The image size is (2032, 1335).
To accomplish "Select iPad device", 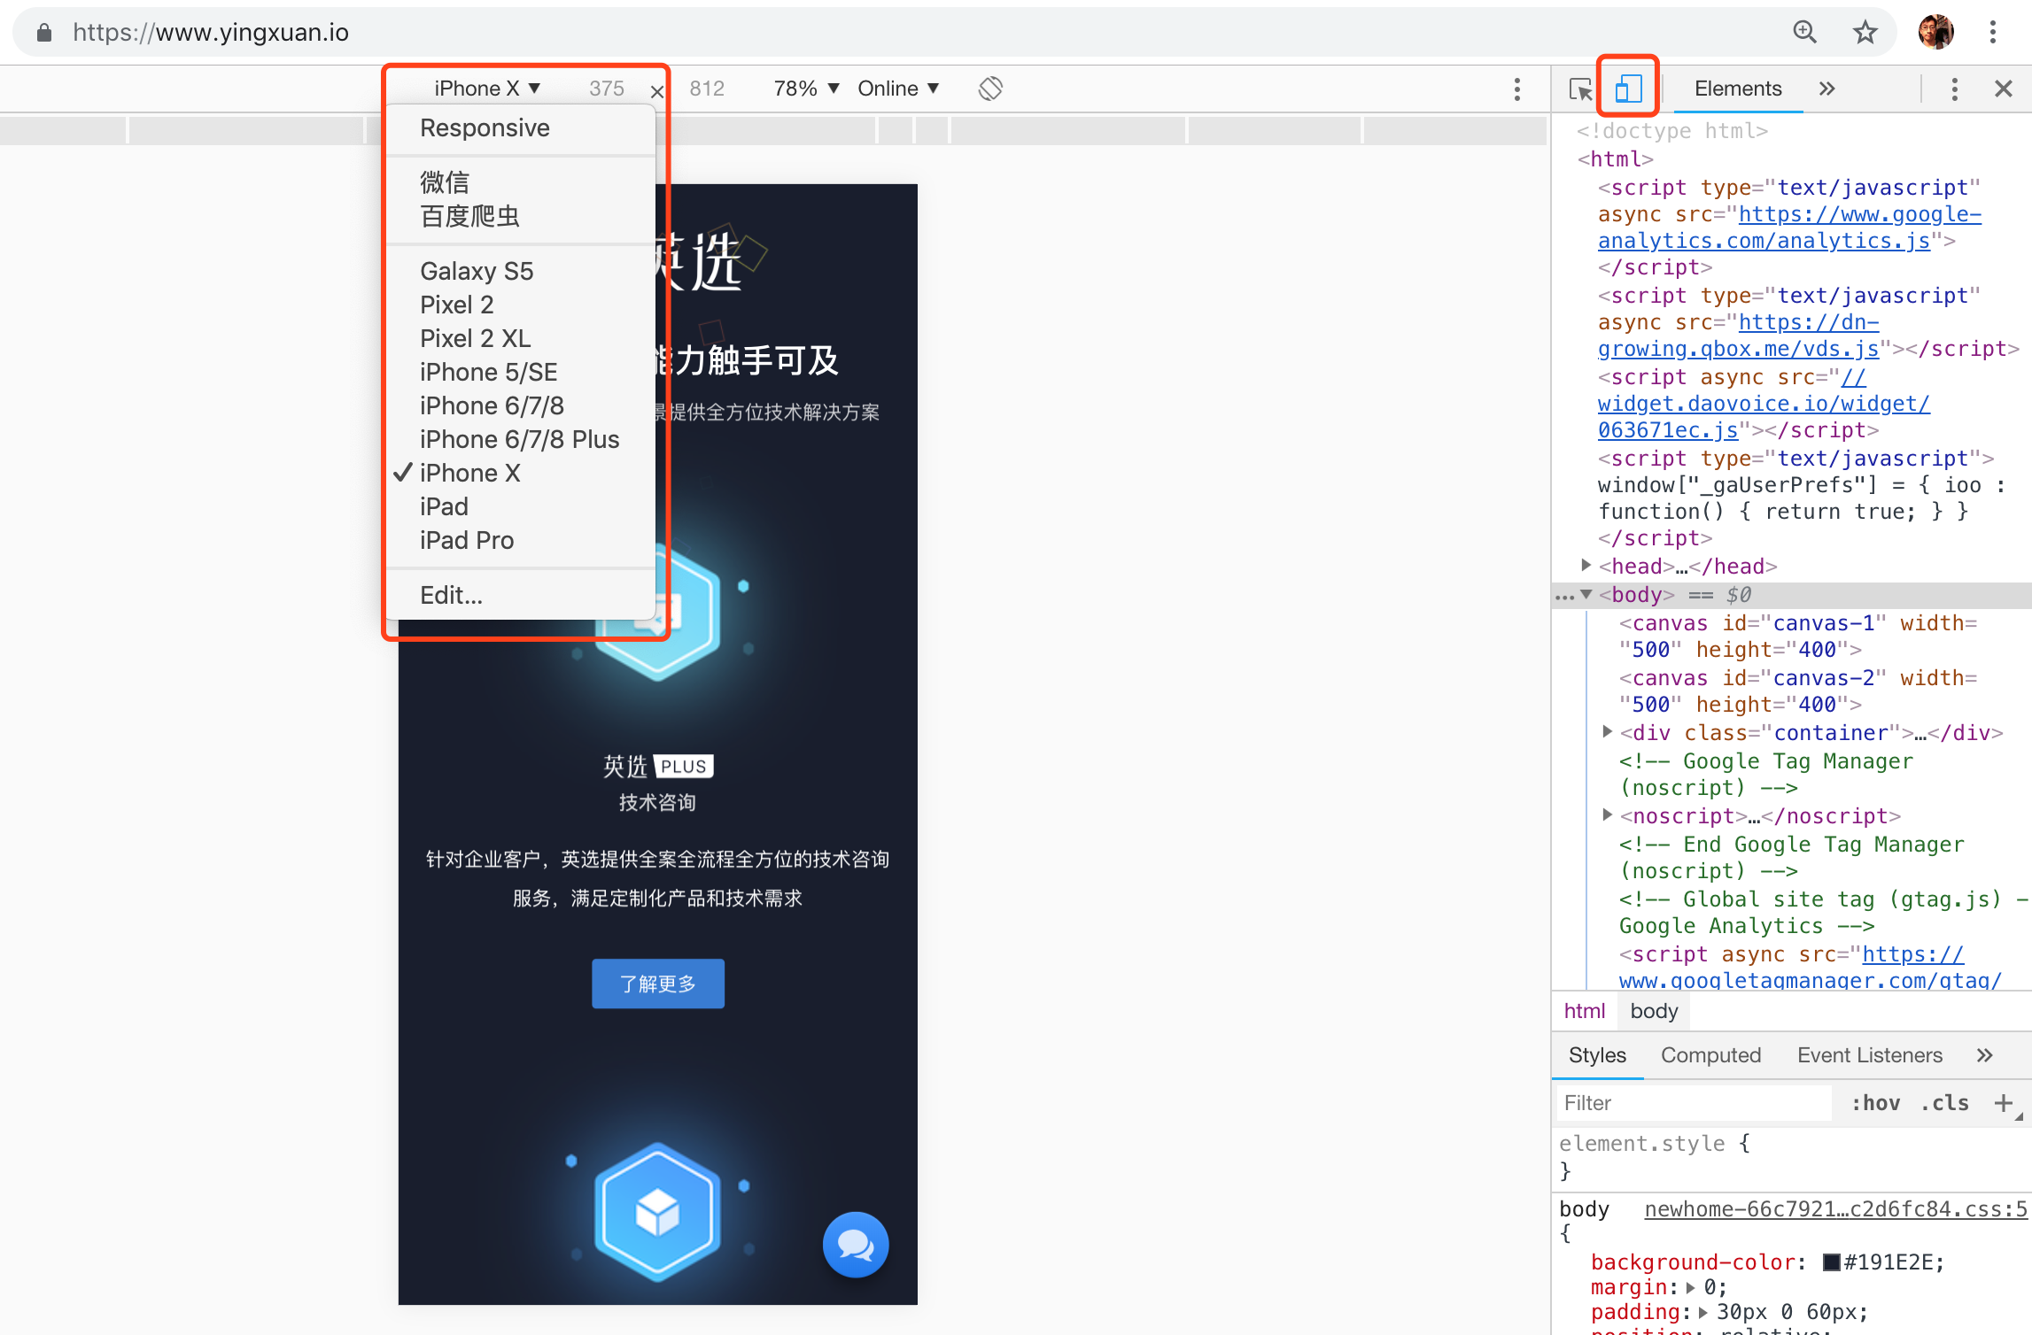I will (521, 506).
